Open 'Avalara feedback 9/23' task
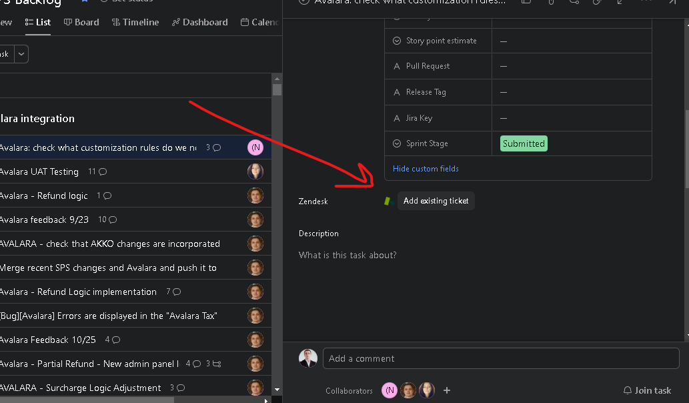The image size is (689, 403). click(x=45, y=220)
